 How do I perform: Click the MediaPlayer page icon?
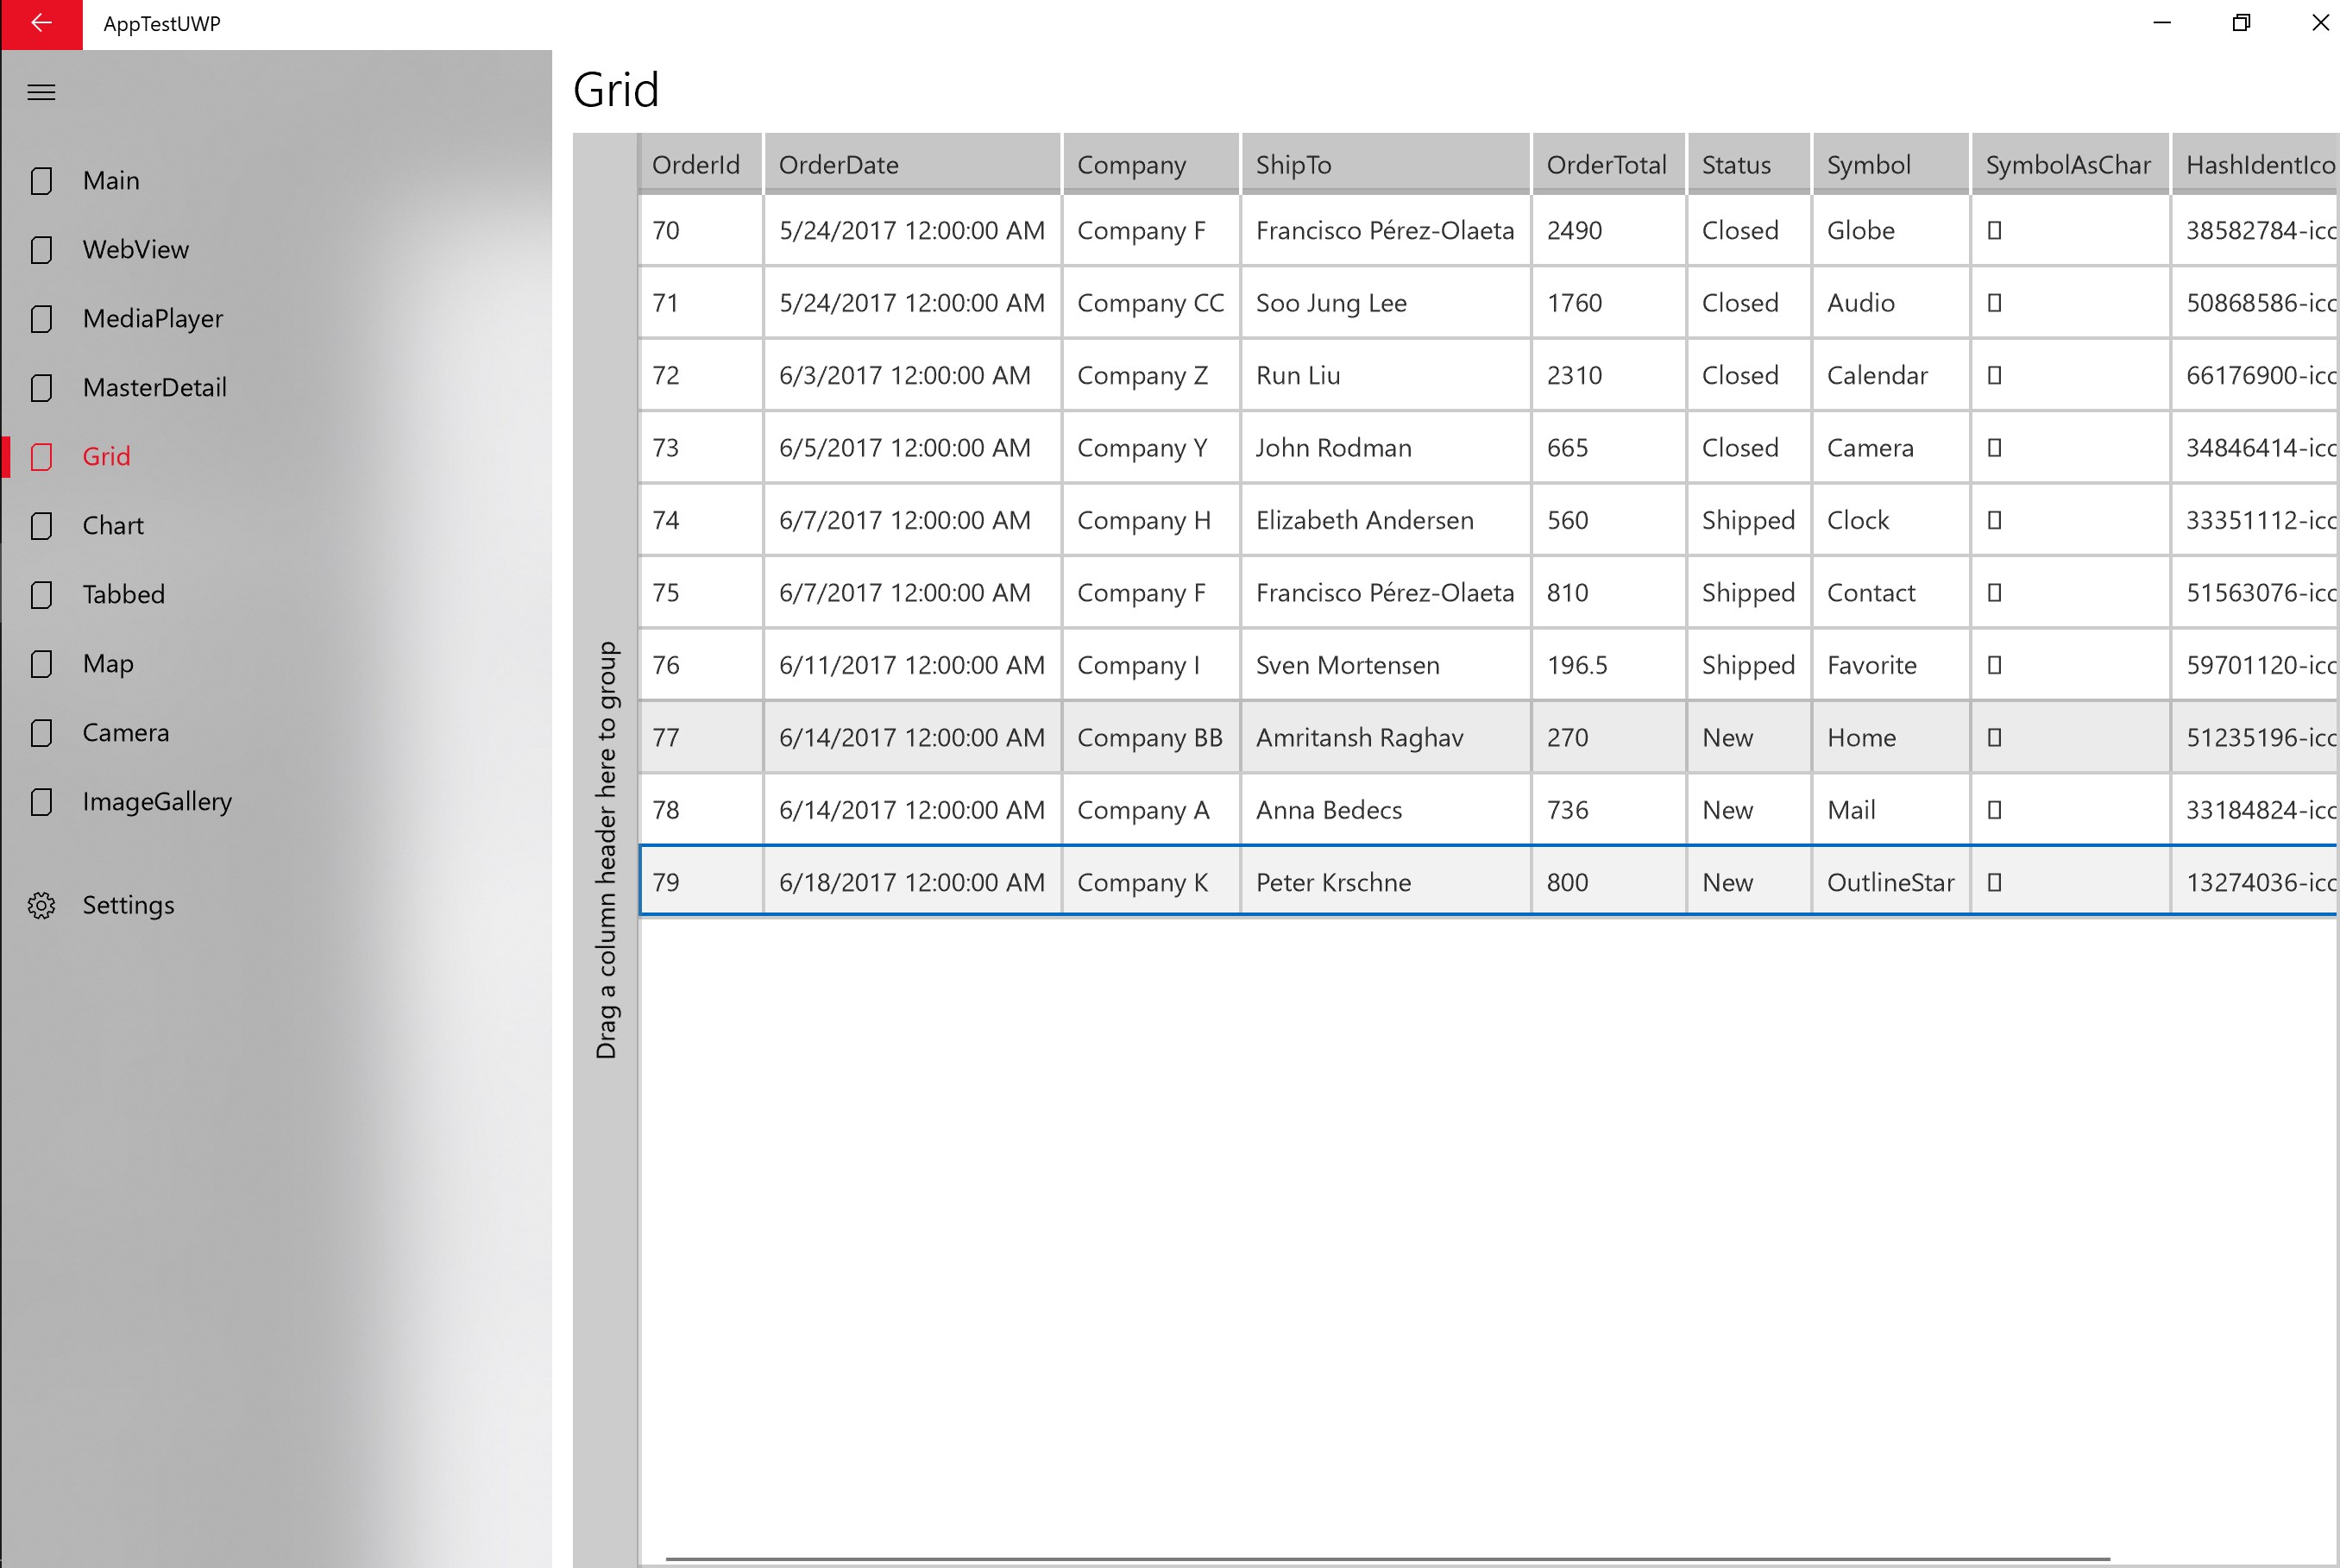pos(41,319)
